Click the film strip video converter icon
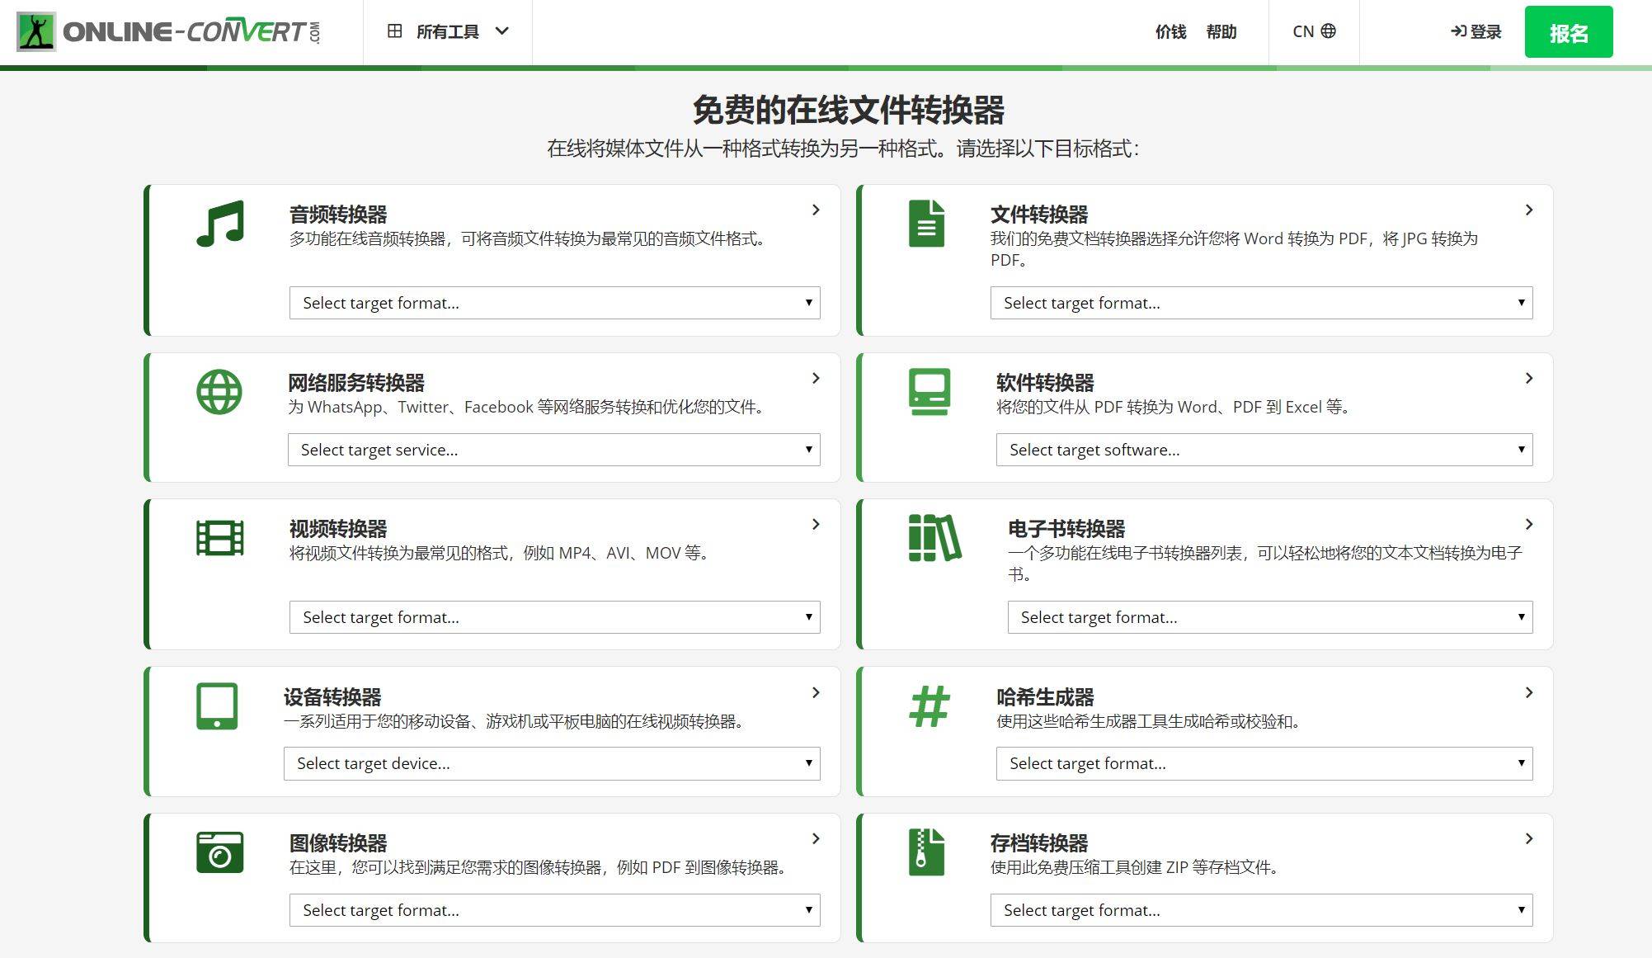1652x958 pixels. click(219, 538)
